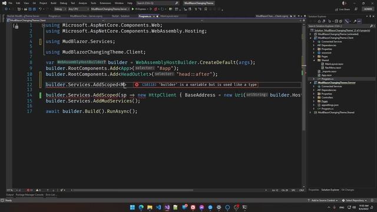The width and height of the screenshot is (377, 212).
Task: Open the Debug configuration dropdown
Action: (x=60, y=9)
